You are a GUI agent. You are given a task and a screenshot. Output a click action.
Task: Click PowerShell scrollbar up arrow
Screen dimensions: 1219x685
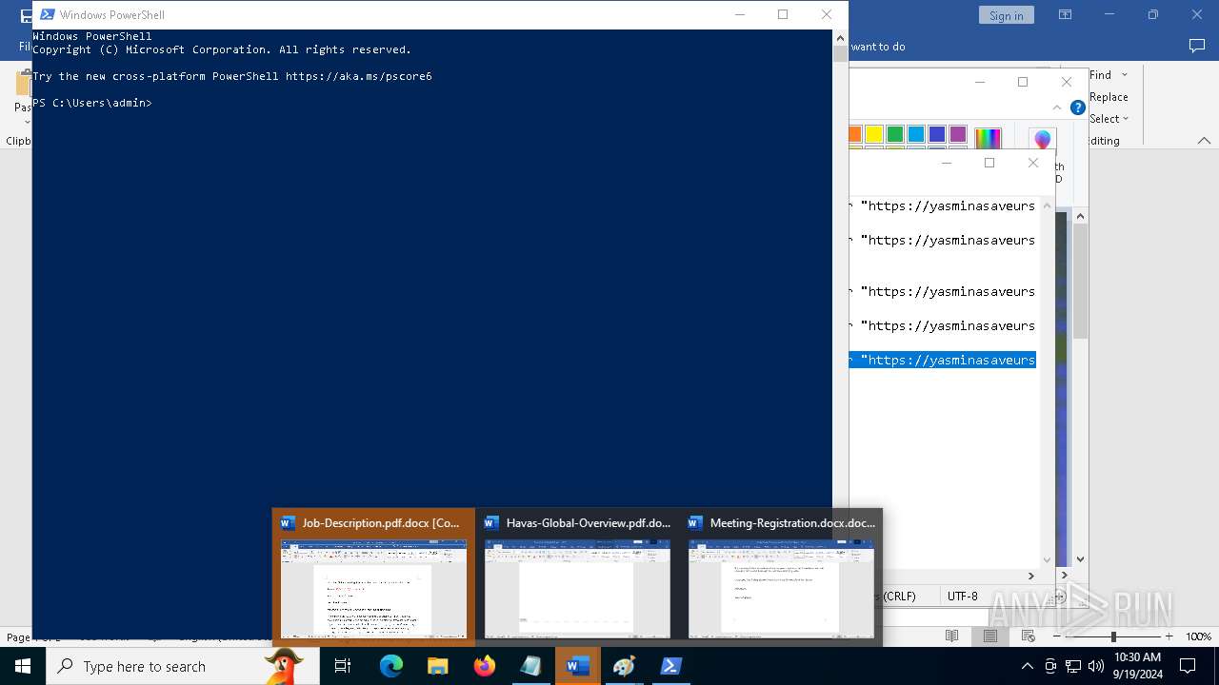840,40
